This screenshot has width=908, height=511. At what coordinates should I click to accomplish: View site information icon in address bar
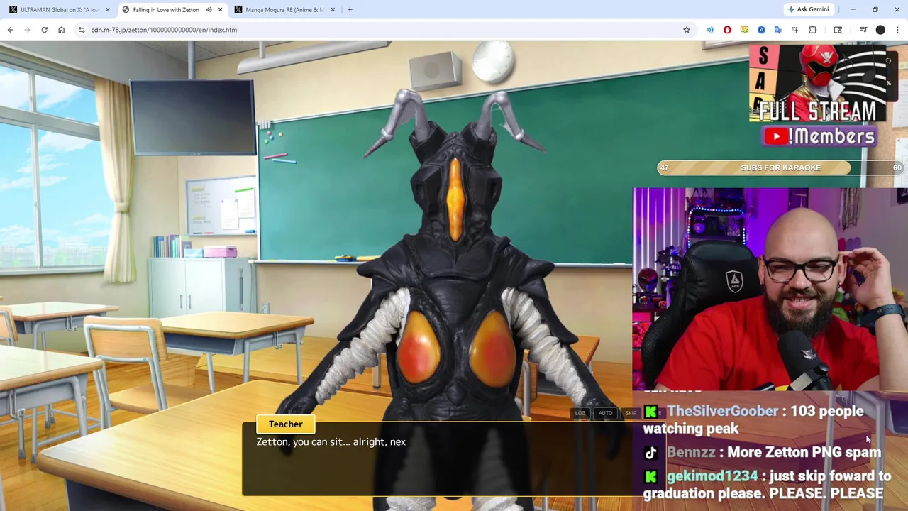click(x=82, y=30)
